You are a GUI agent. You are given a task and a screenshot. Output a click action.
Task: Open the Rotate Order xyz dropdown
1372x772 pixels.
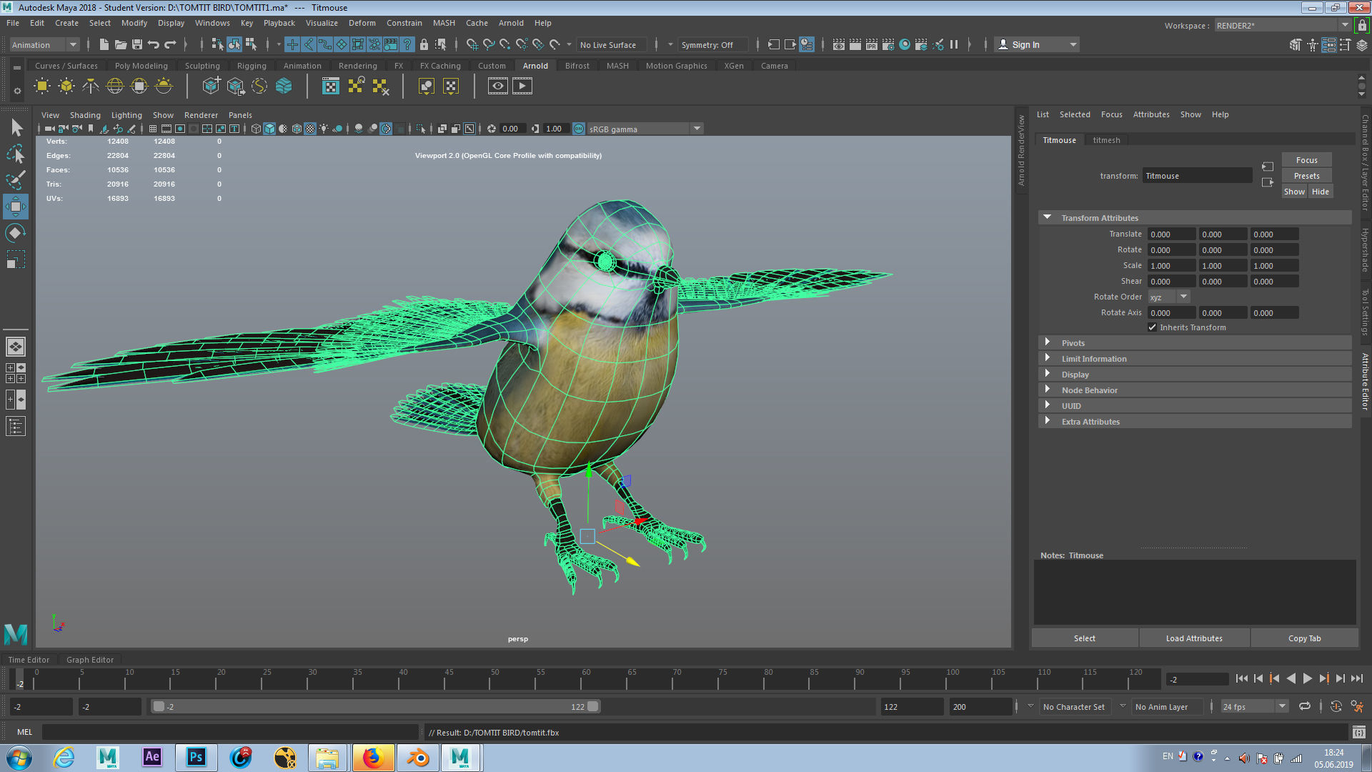tap(1168, 297)
